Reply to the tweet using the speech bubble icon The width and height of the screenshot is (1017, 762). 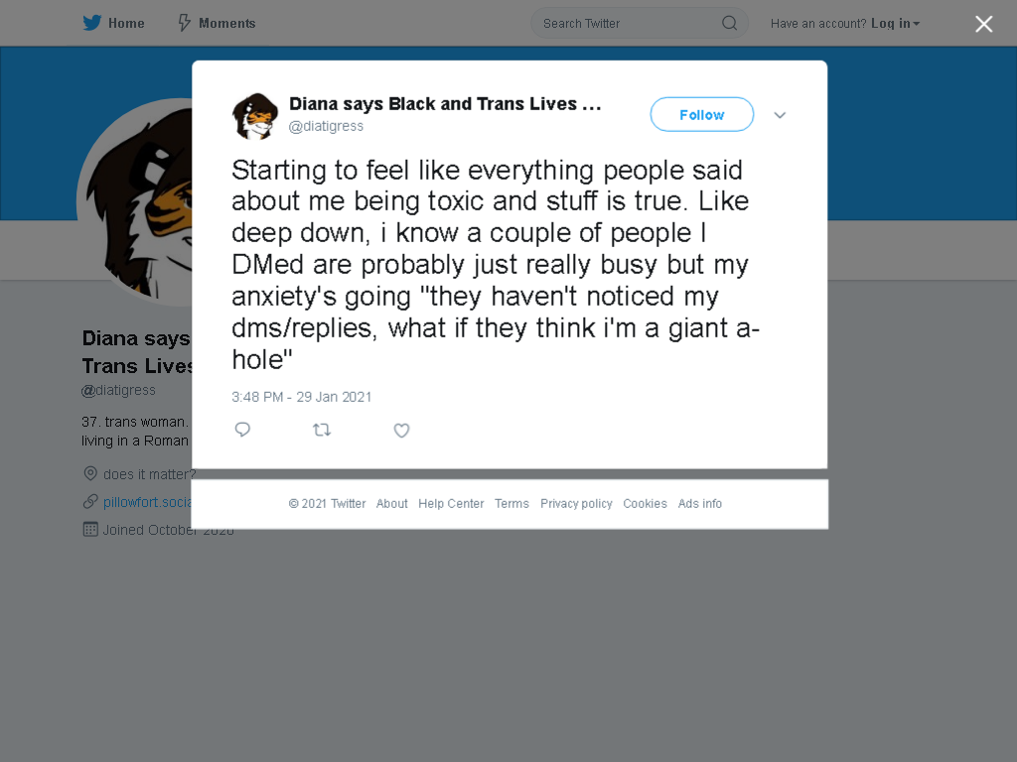tap(242, 430)
